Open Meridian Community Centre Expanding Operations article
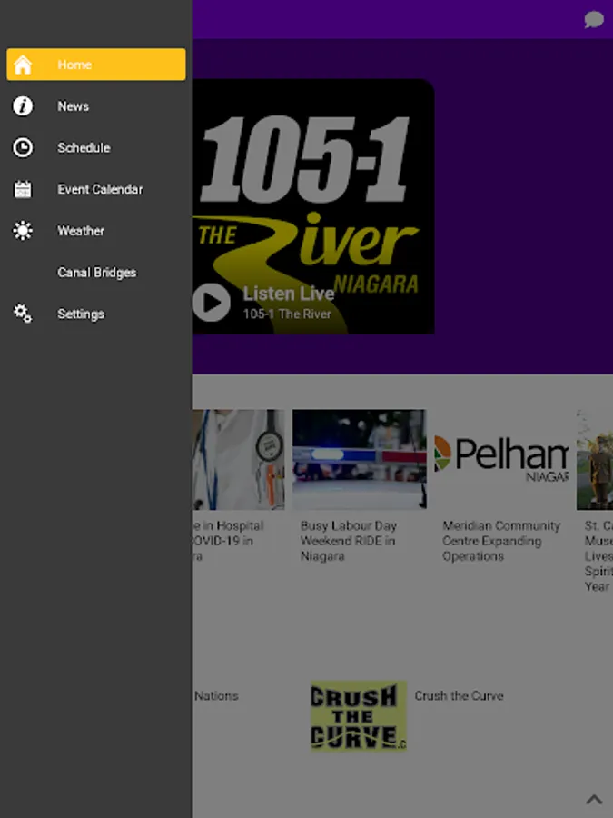The height and width of the screenshot is (818, 613). pyautogui.click(x=501, y=541)
